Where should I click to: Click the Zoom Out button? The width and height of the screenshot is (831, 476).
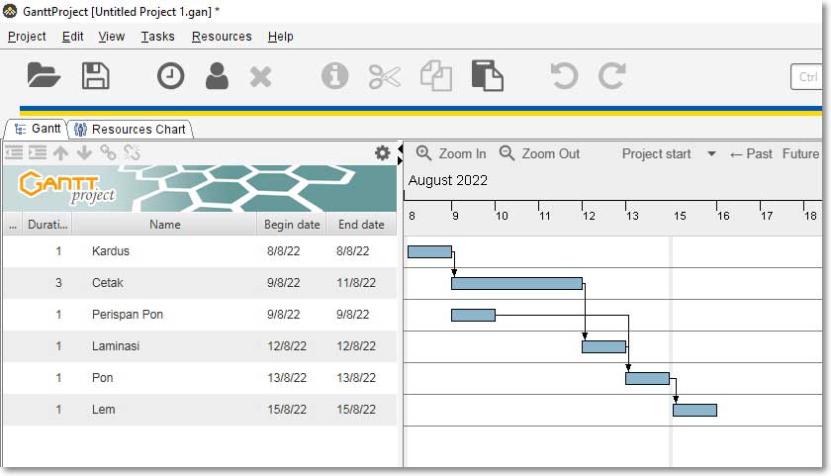point(539,153)
